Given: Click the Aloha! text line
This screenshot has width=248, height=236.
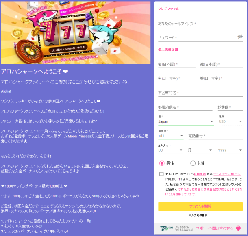Looking at the screenshot, I should [6, 91].
